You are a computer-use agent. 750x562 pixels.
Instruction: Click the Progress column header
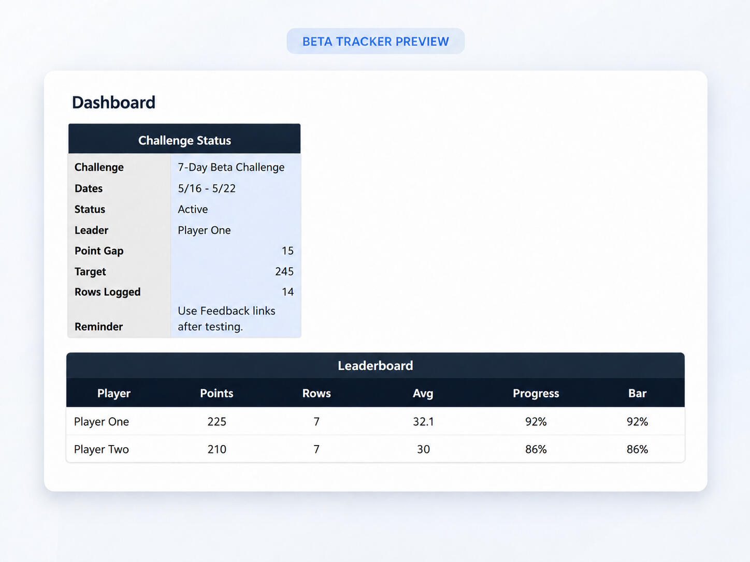[x=536, y=393]
